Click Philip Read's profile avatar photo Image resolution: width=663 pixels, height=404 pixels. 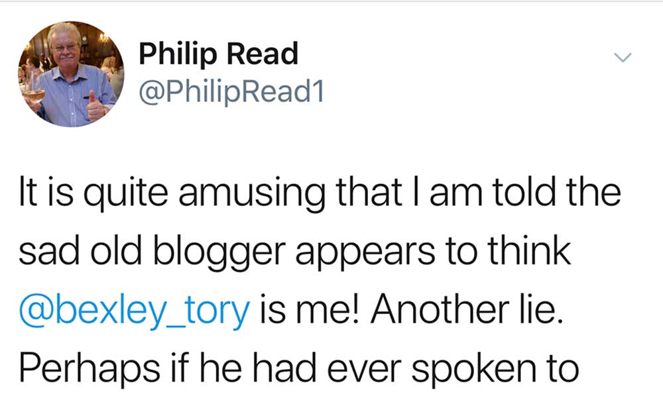(x=71, y=74)
